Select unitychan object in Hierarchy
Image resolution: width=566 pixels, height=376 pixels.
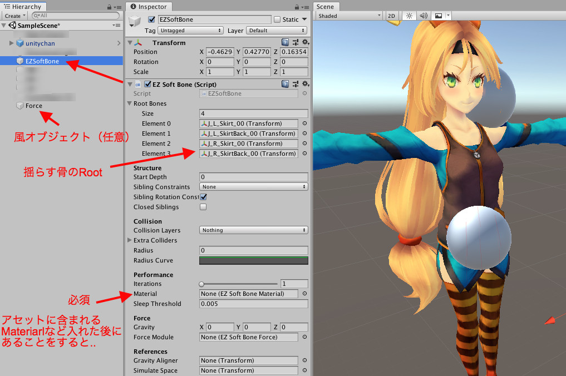(40, 43)
